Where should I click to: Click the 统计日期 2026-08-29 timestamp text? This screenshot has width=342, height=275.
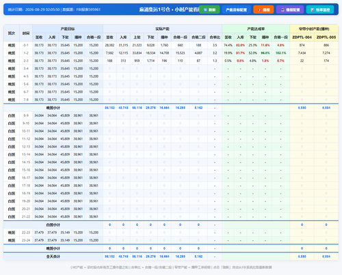pyautogui.click(x=34, y=10)
